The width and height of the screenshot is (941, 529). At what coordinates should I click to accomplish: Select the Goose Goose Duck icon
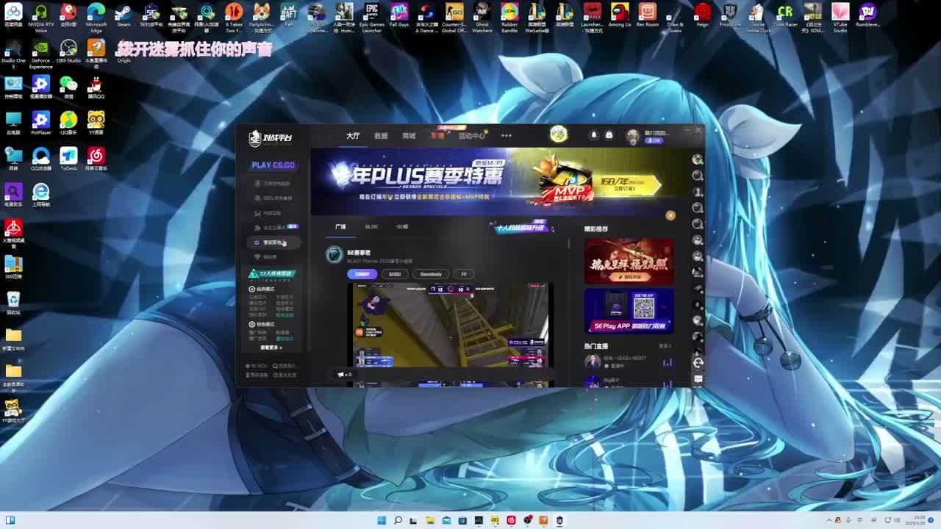pyautogui.click(x=758, y=18)
